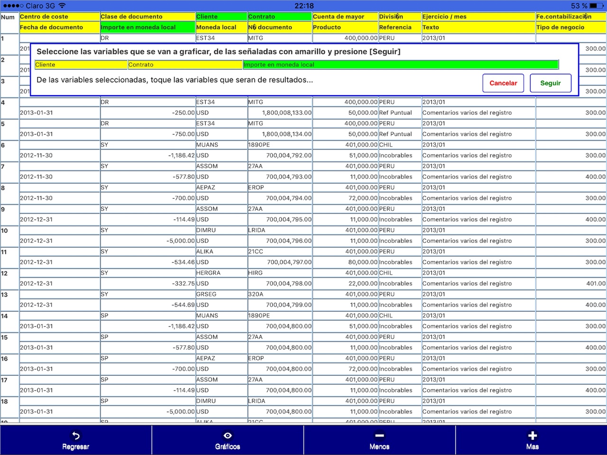Tap the Texto column header

[478, 28]
